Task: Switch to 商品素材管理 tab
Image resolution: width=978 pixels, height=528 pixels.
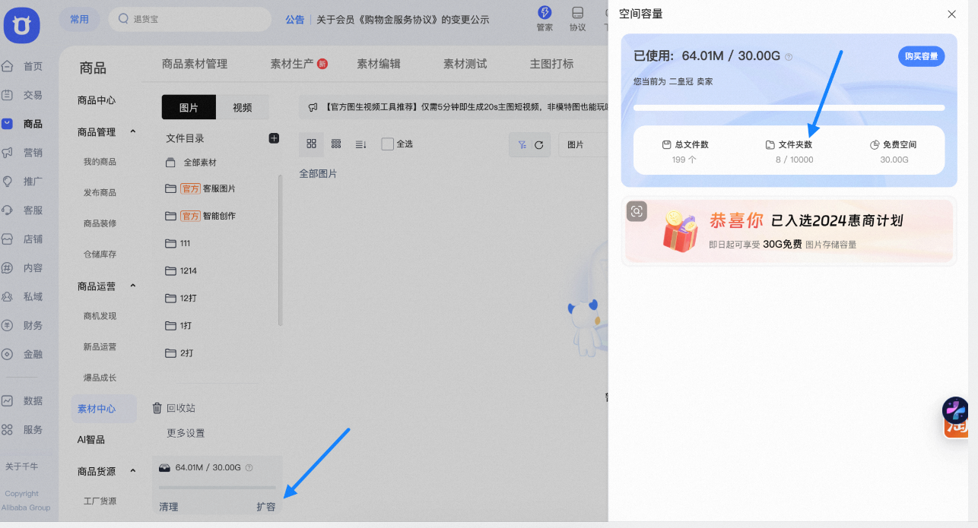Action: point(195,64)
